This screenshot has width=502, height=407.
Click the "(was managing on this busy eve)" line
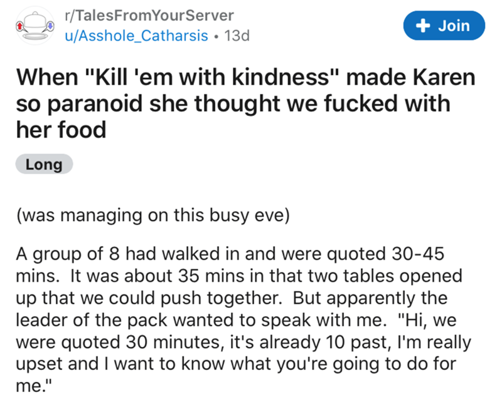click(x=154, y=217)
